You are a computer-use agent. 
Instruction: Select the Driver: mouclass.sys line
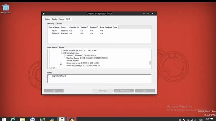pyautogui.click(x=83, y=66)
